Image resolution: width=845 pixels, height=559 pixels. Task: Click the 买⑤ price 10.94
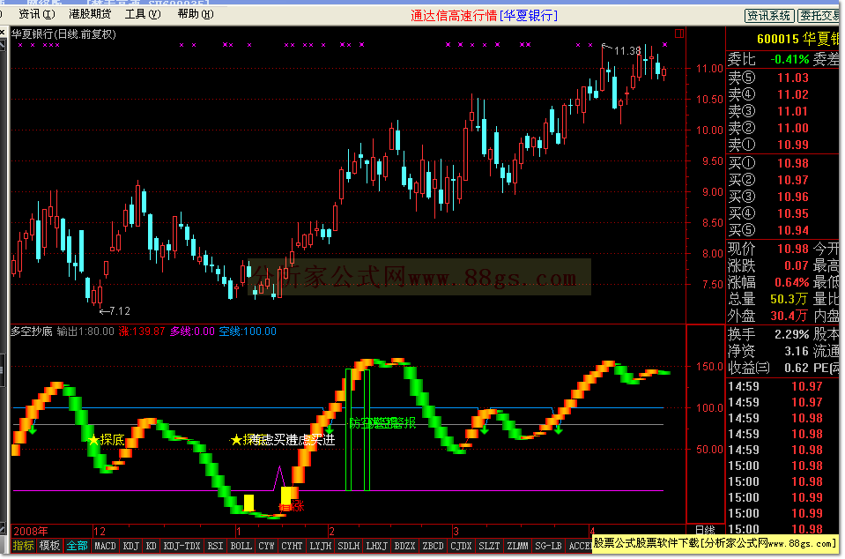[792, 230]
